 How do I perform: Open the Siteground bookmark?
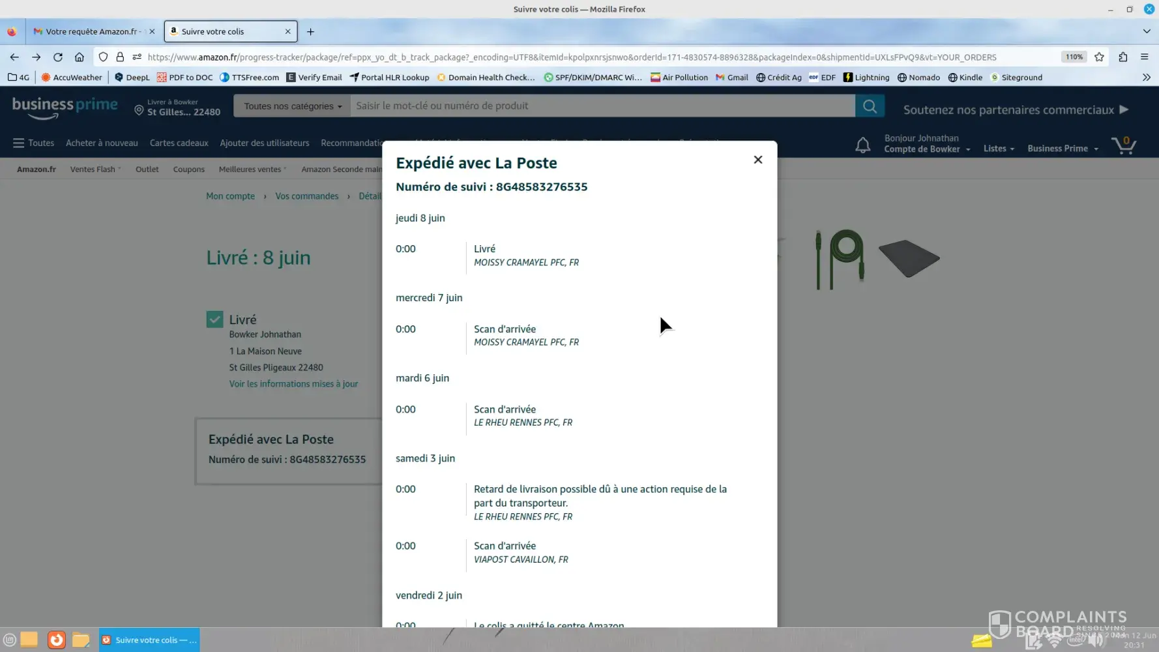coord(1016,78)
